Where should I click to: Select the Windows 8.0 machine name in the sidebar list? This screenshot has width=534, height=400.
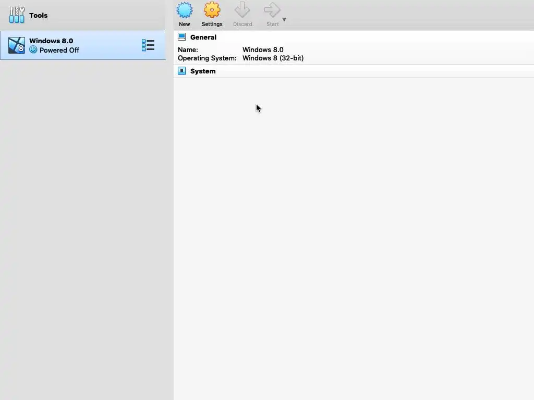pyautogui.click(x=51, y=41)
